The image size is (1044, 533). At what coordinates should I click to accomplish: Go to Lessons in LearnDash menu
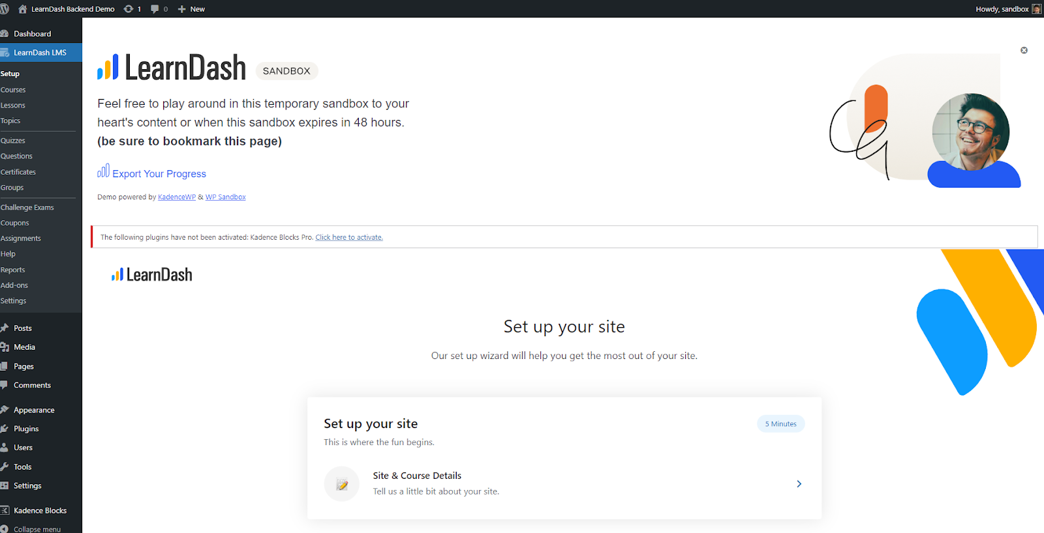pyautogui.click(x=12, y=106)
